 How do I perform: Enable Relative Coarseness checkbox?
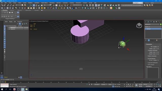tap(147, 56)
